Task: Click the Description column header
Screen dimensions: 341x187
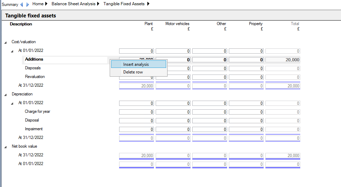Action: click(x=21, y=24)
